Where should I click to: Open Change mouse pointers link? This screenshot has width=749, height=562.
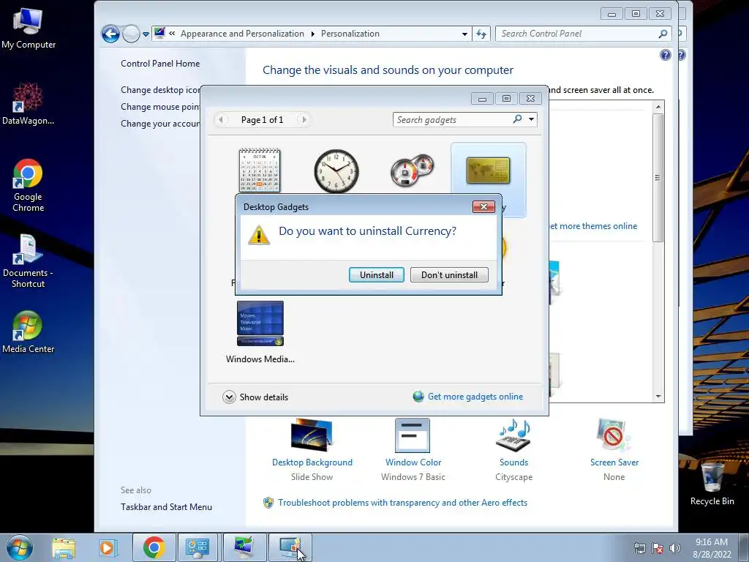160,107
